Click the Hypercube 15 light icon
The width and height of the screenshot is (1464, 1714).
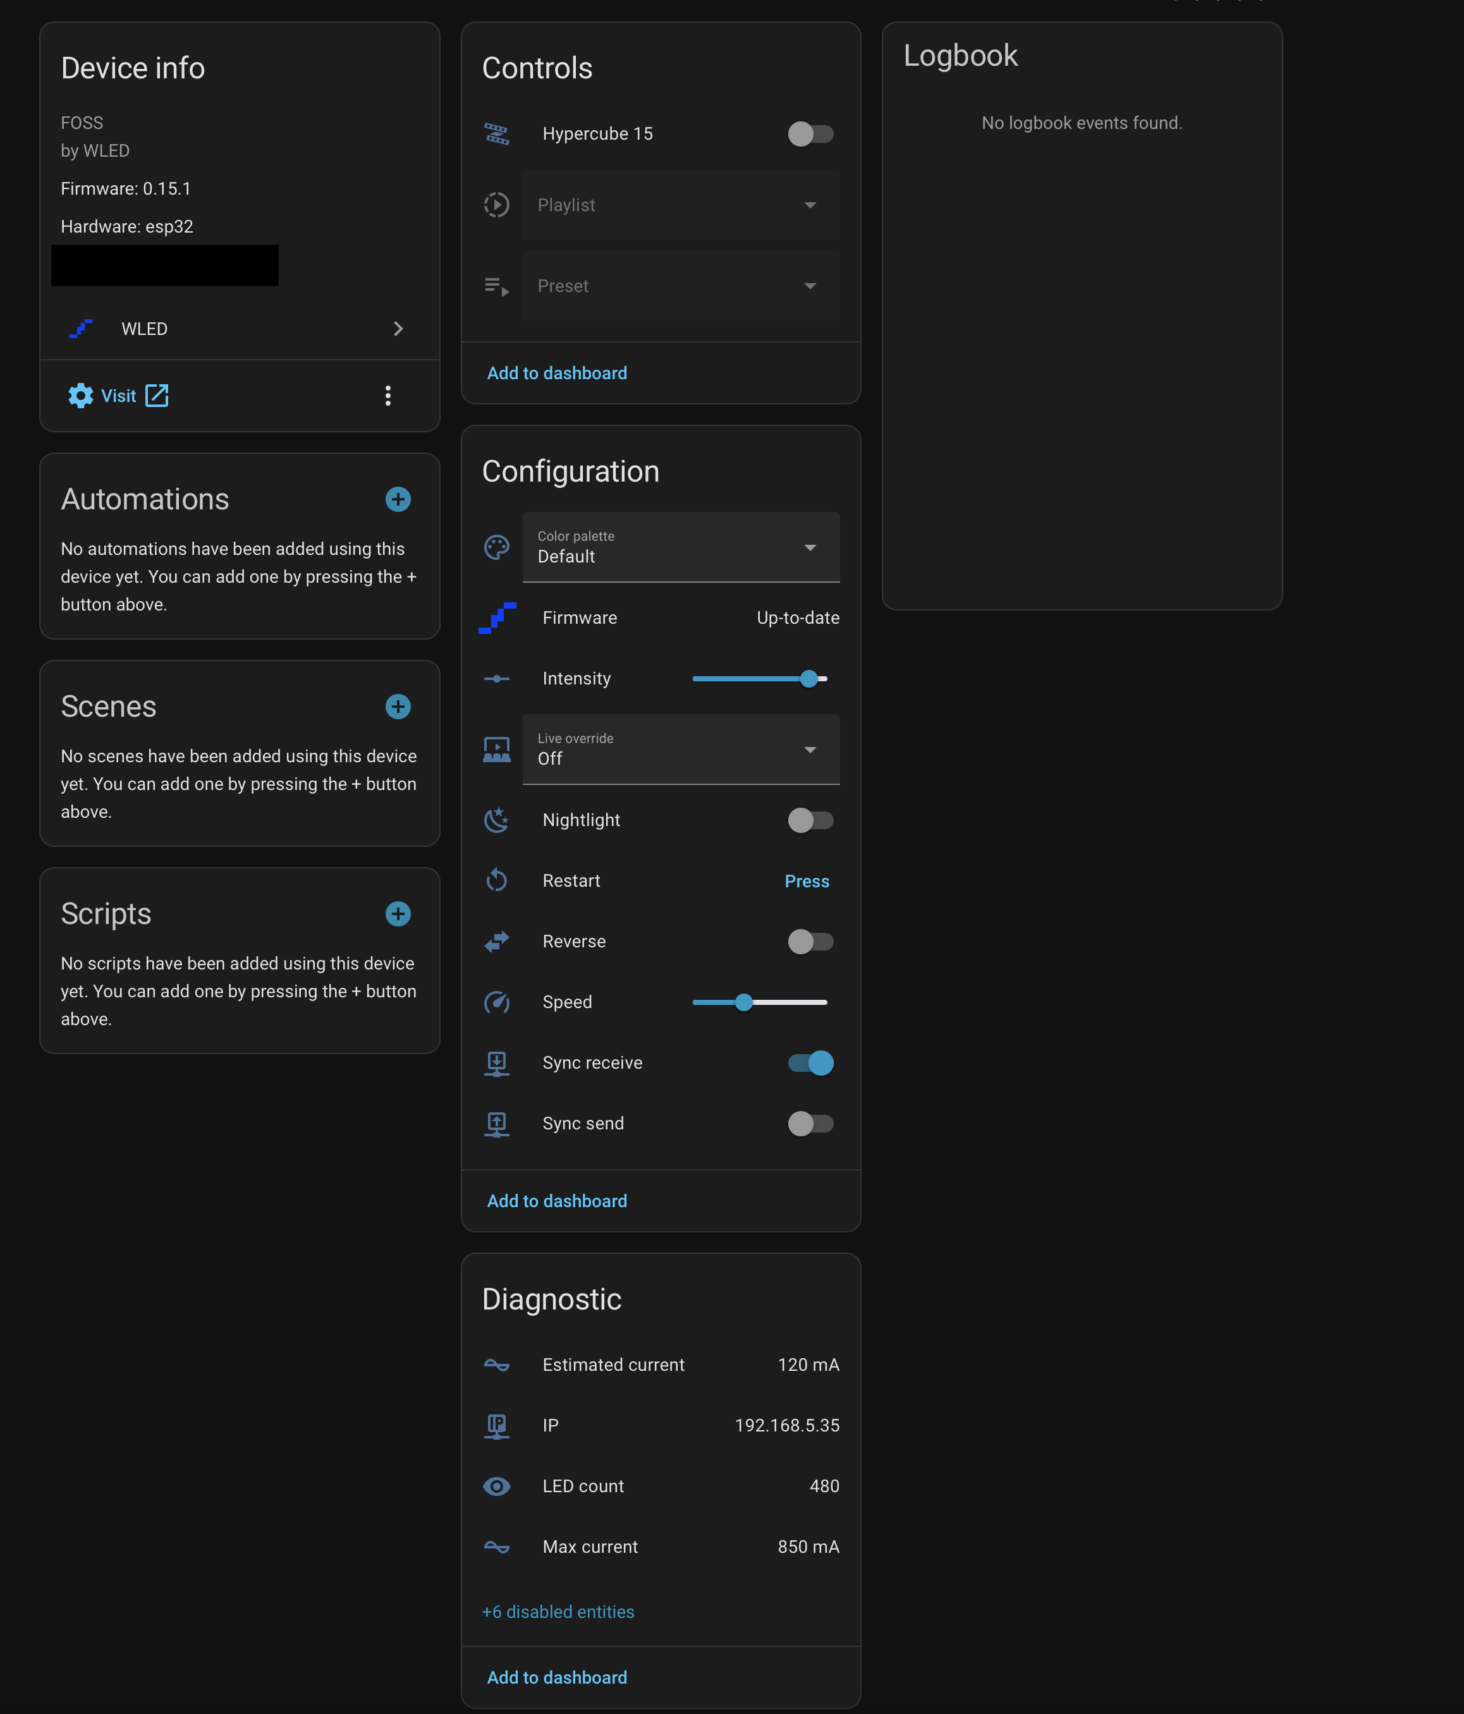coord(497,134)
